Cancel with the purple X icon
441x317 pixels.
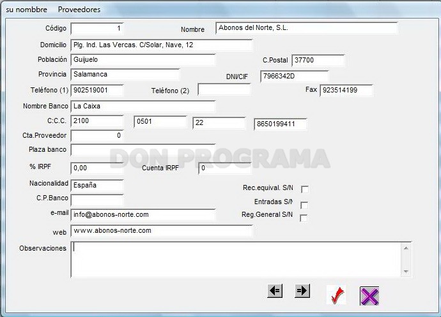coord(369,296)
